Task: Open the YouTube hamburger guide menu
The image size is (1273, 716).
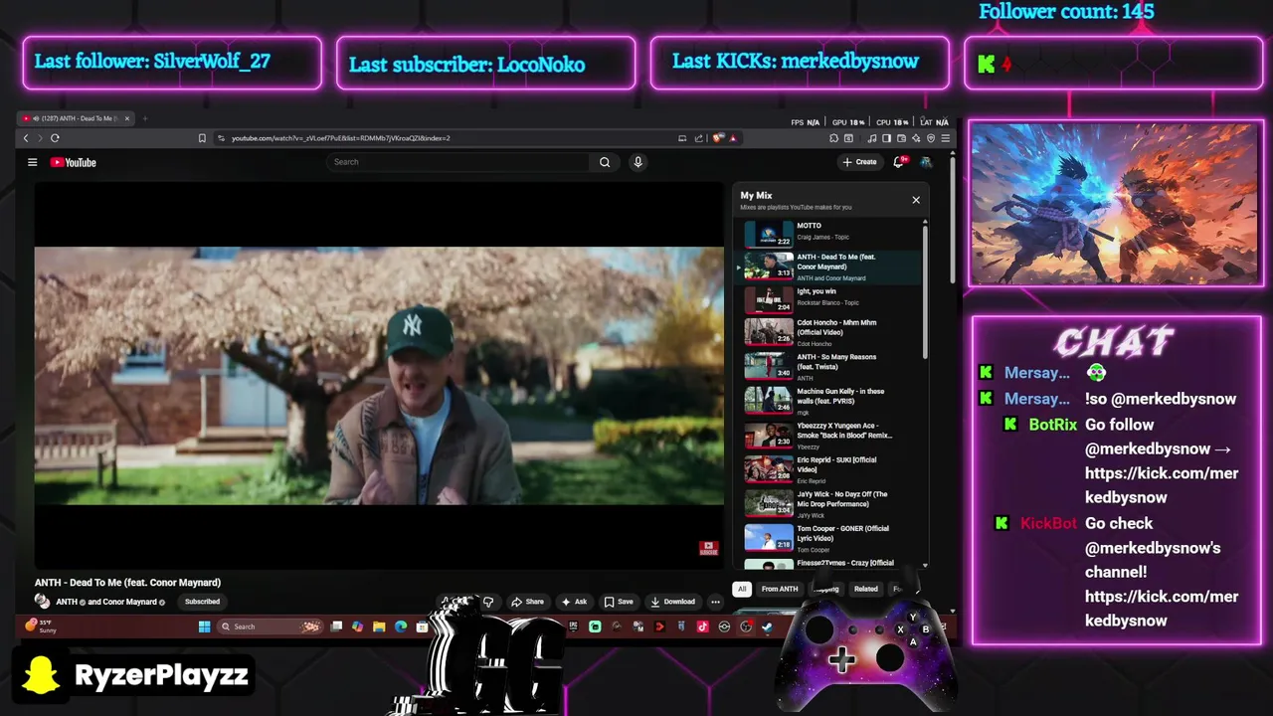Action: click(32, 162)
